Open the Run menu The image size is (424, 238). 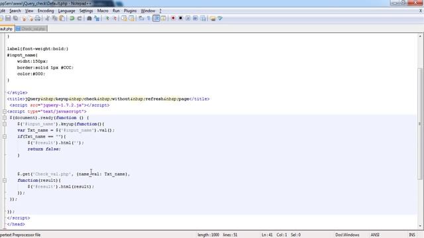coord(116,11)
